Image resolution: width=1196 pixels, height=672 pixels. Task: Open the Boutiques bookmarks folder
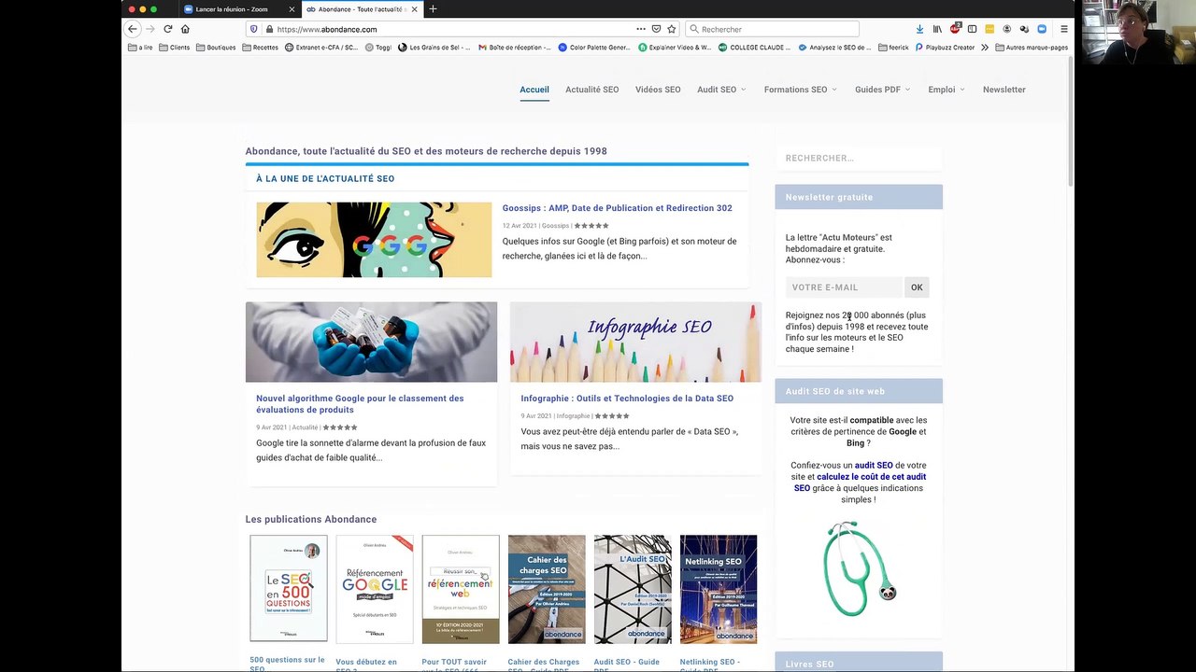pyautogui.click(x=215, y=47)
